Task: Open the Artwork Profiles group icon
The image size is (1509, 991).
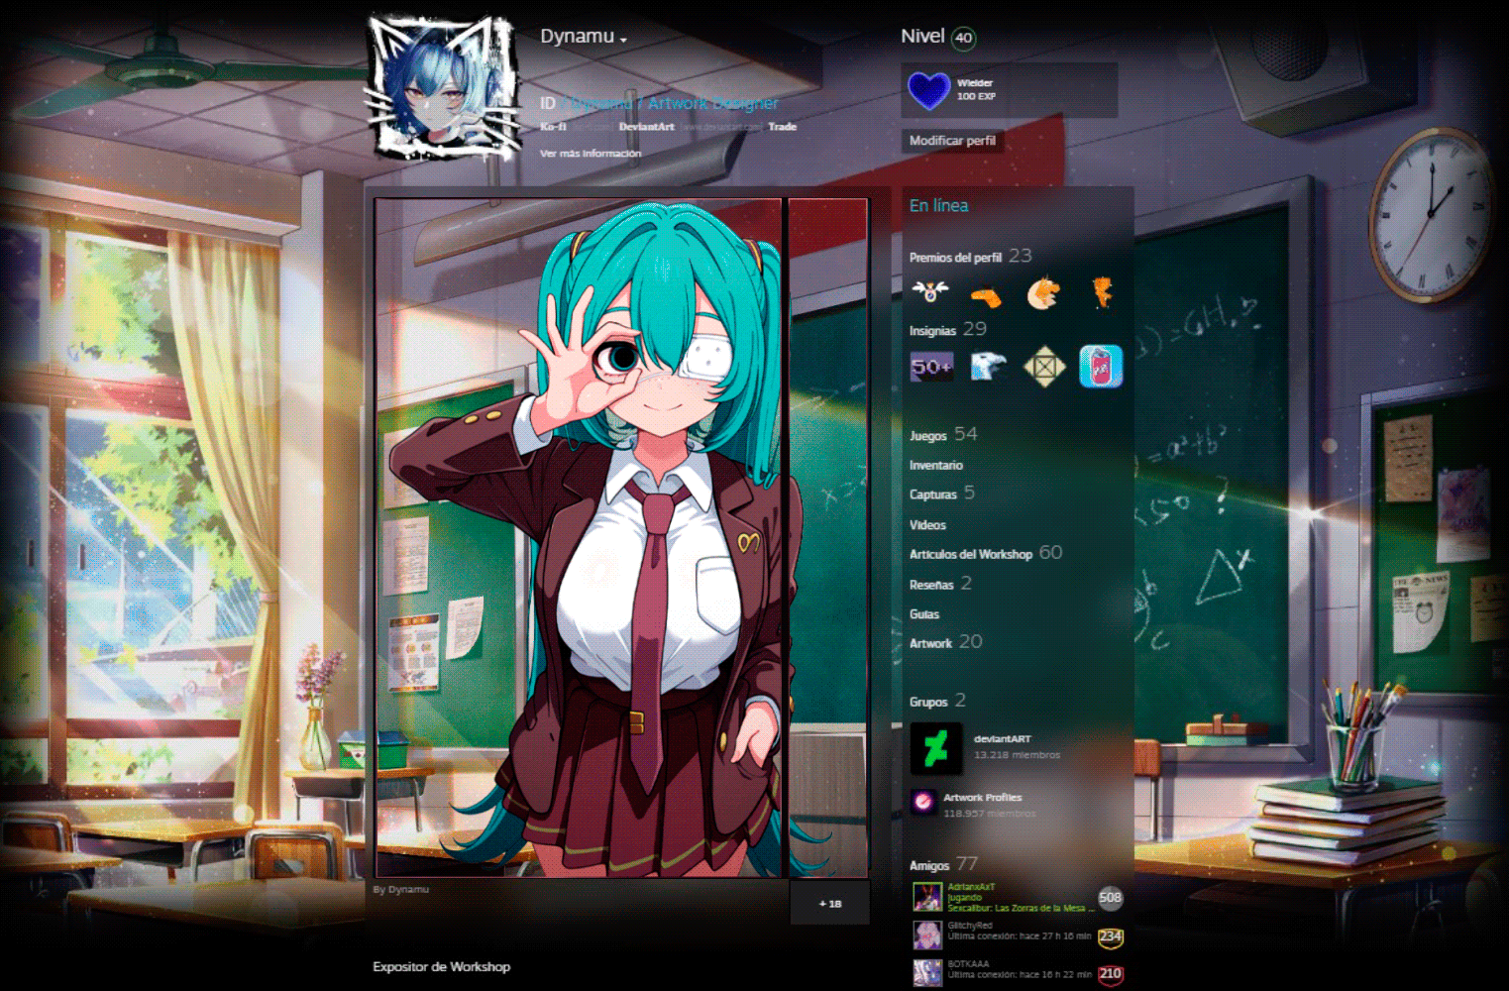Action: tap(923, 802)
